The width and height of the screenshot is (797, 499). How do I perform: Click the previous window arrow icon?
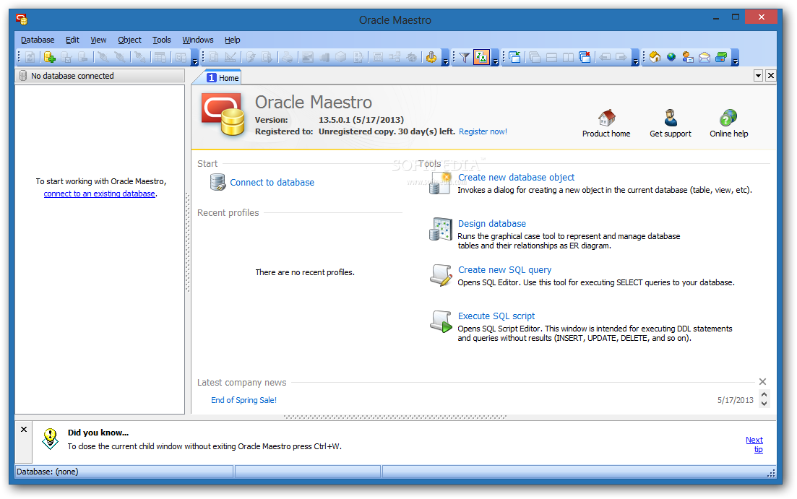point(605,58)
